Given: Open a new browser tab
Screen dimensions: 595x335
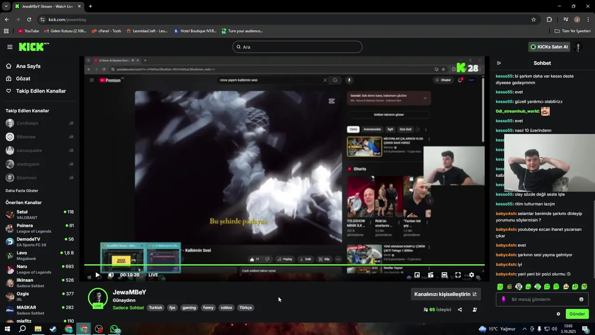Looking at the screenshot, I should tap(90, 7).
